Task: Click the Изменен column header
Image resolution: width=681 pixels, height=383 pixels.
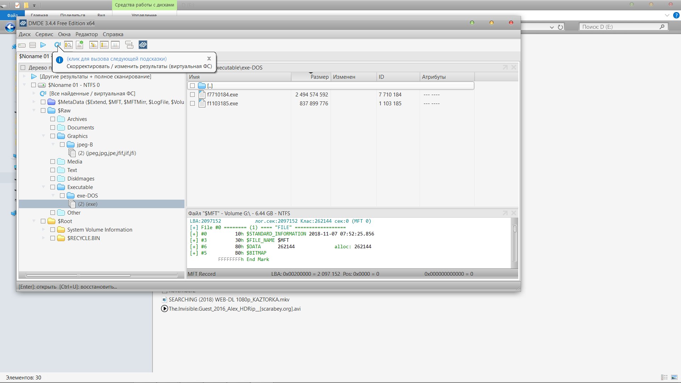Action: pos(354,77)
